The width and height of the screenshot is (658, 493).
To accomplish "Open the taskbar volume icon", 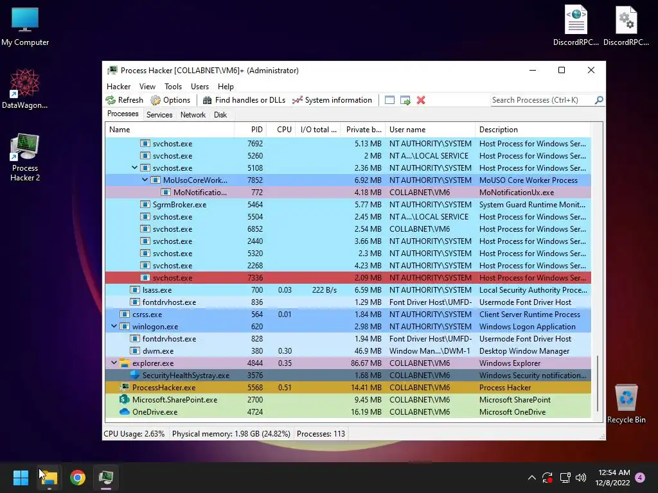I will point(581,478).
